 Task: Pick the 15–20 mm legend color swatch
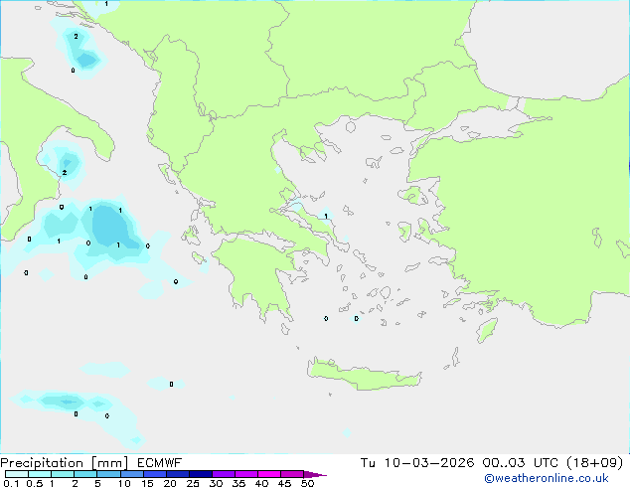pos(155,474)
